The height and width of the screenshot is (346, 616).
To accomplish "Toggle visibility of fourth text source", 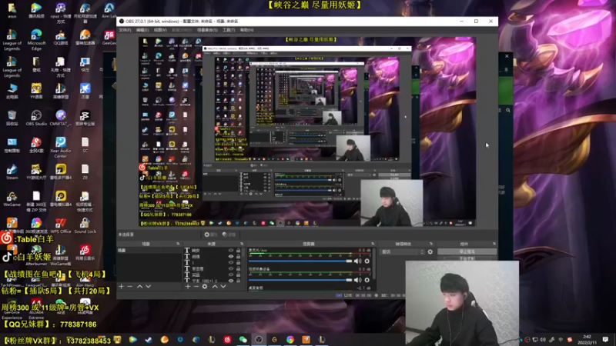I will pyautogui.click(x=231, y=268).
